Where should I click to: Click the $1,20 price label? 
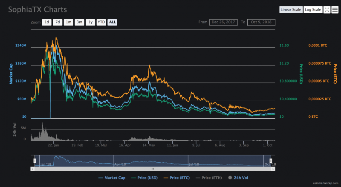tap(284, 63)
